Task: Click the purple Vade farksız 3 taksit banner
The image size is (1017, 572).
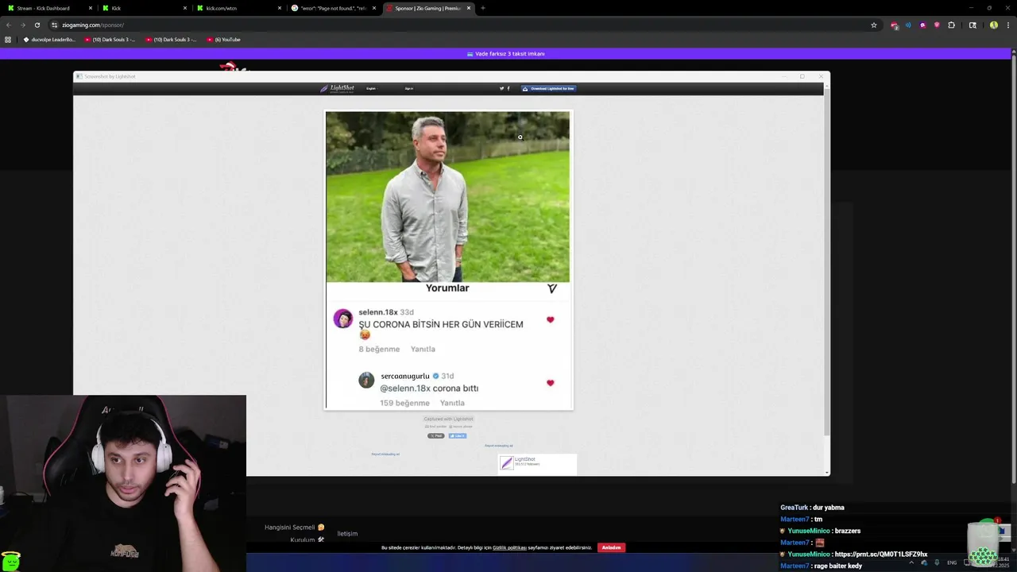Action: click(505, 53)
